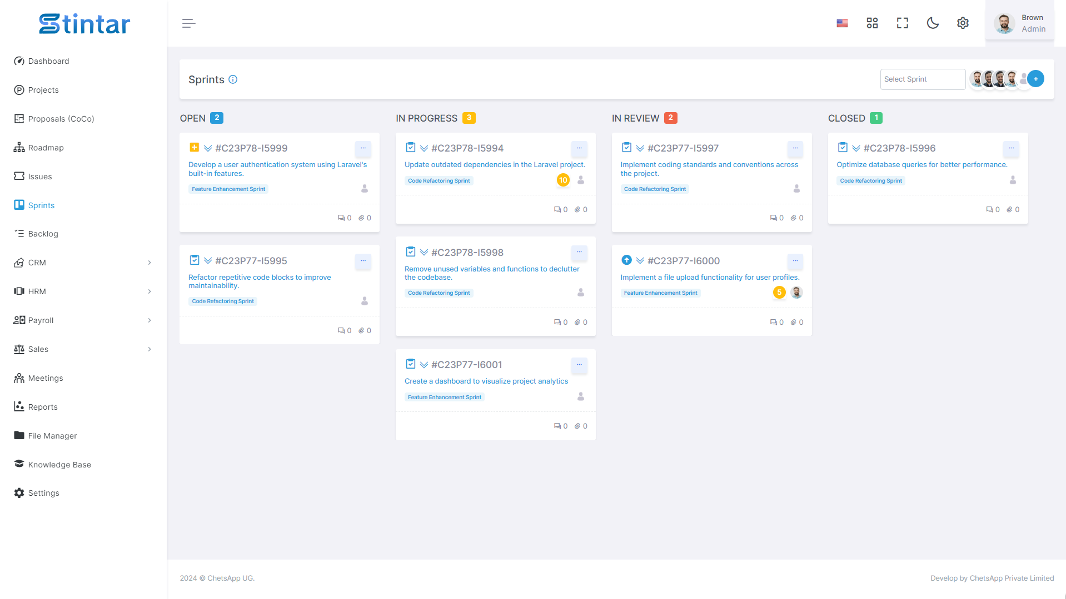
Task: Add member with blue plus button
Action: (x=1035, y=79)
